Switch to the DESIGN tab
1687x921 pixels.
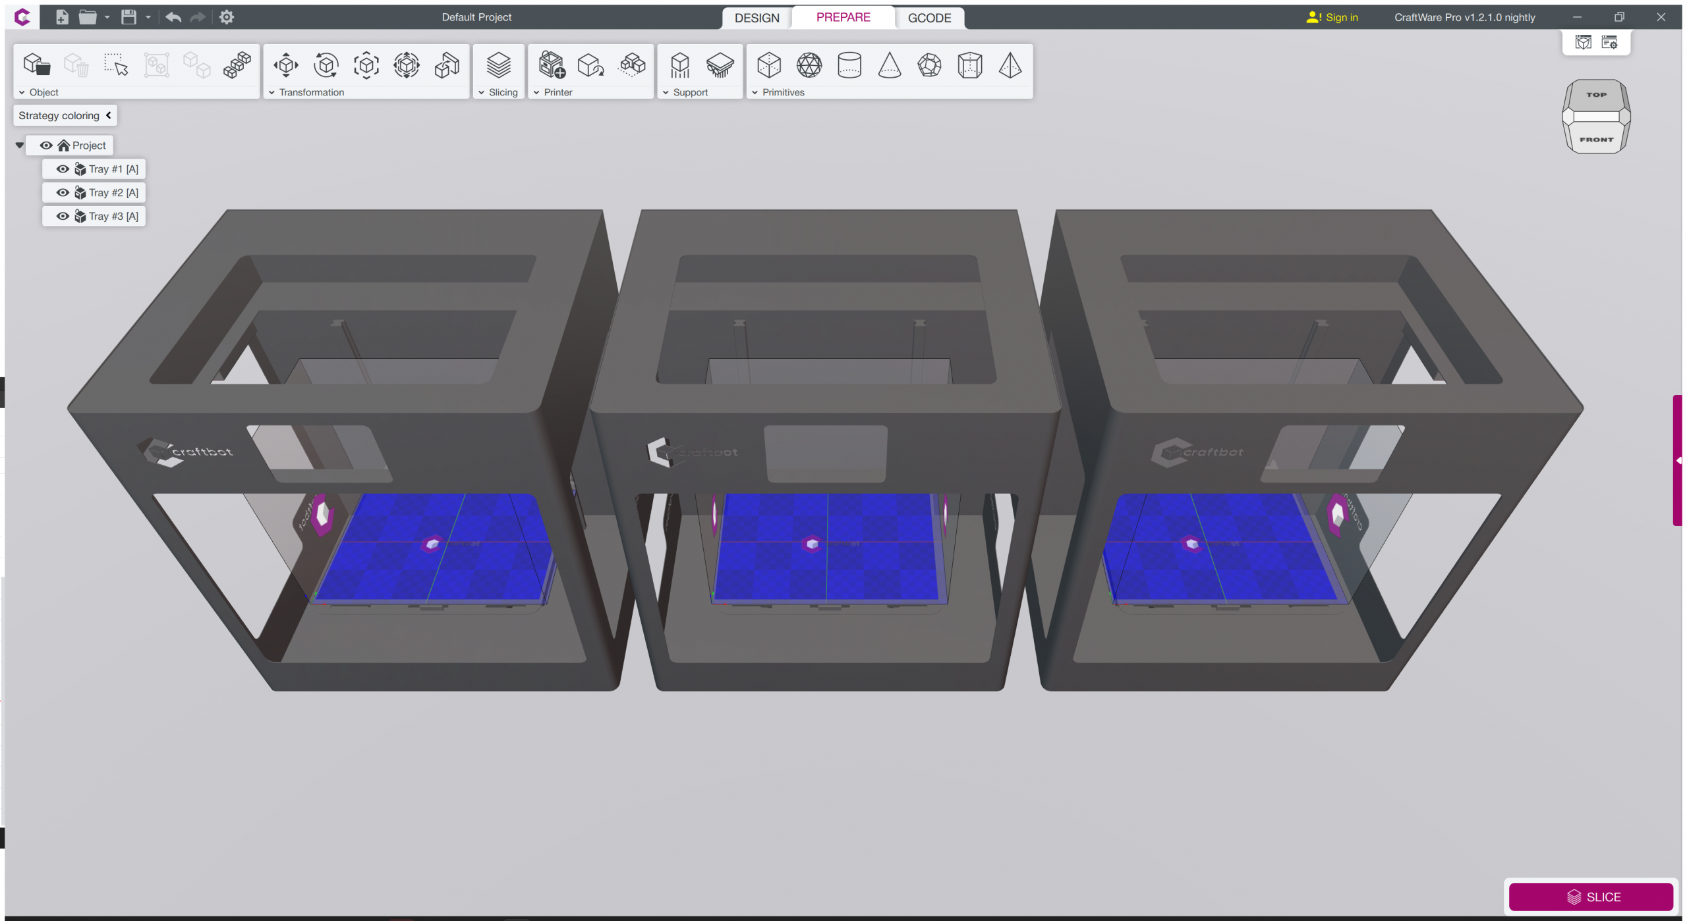(x=757, y=18)
